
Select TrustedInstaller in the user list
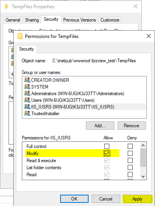click(84, 114)
